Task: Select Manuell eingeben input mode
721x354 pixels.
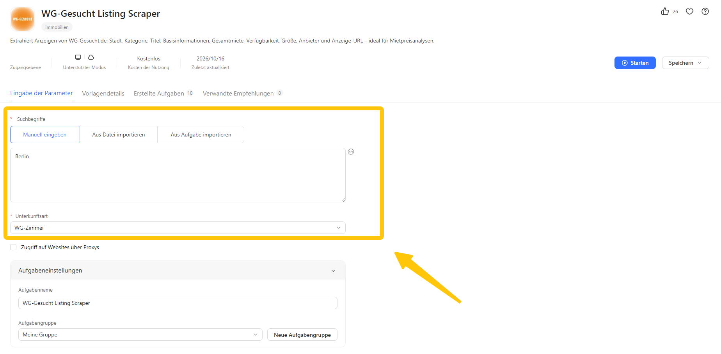Action: tap(45, 135)
